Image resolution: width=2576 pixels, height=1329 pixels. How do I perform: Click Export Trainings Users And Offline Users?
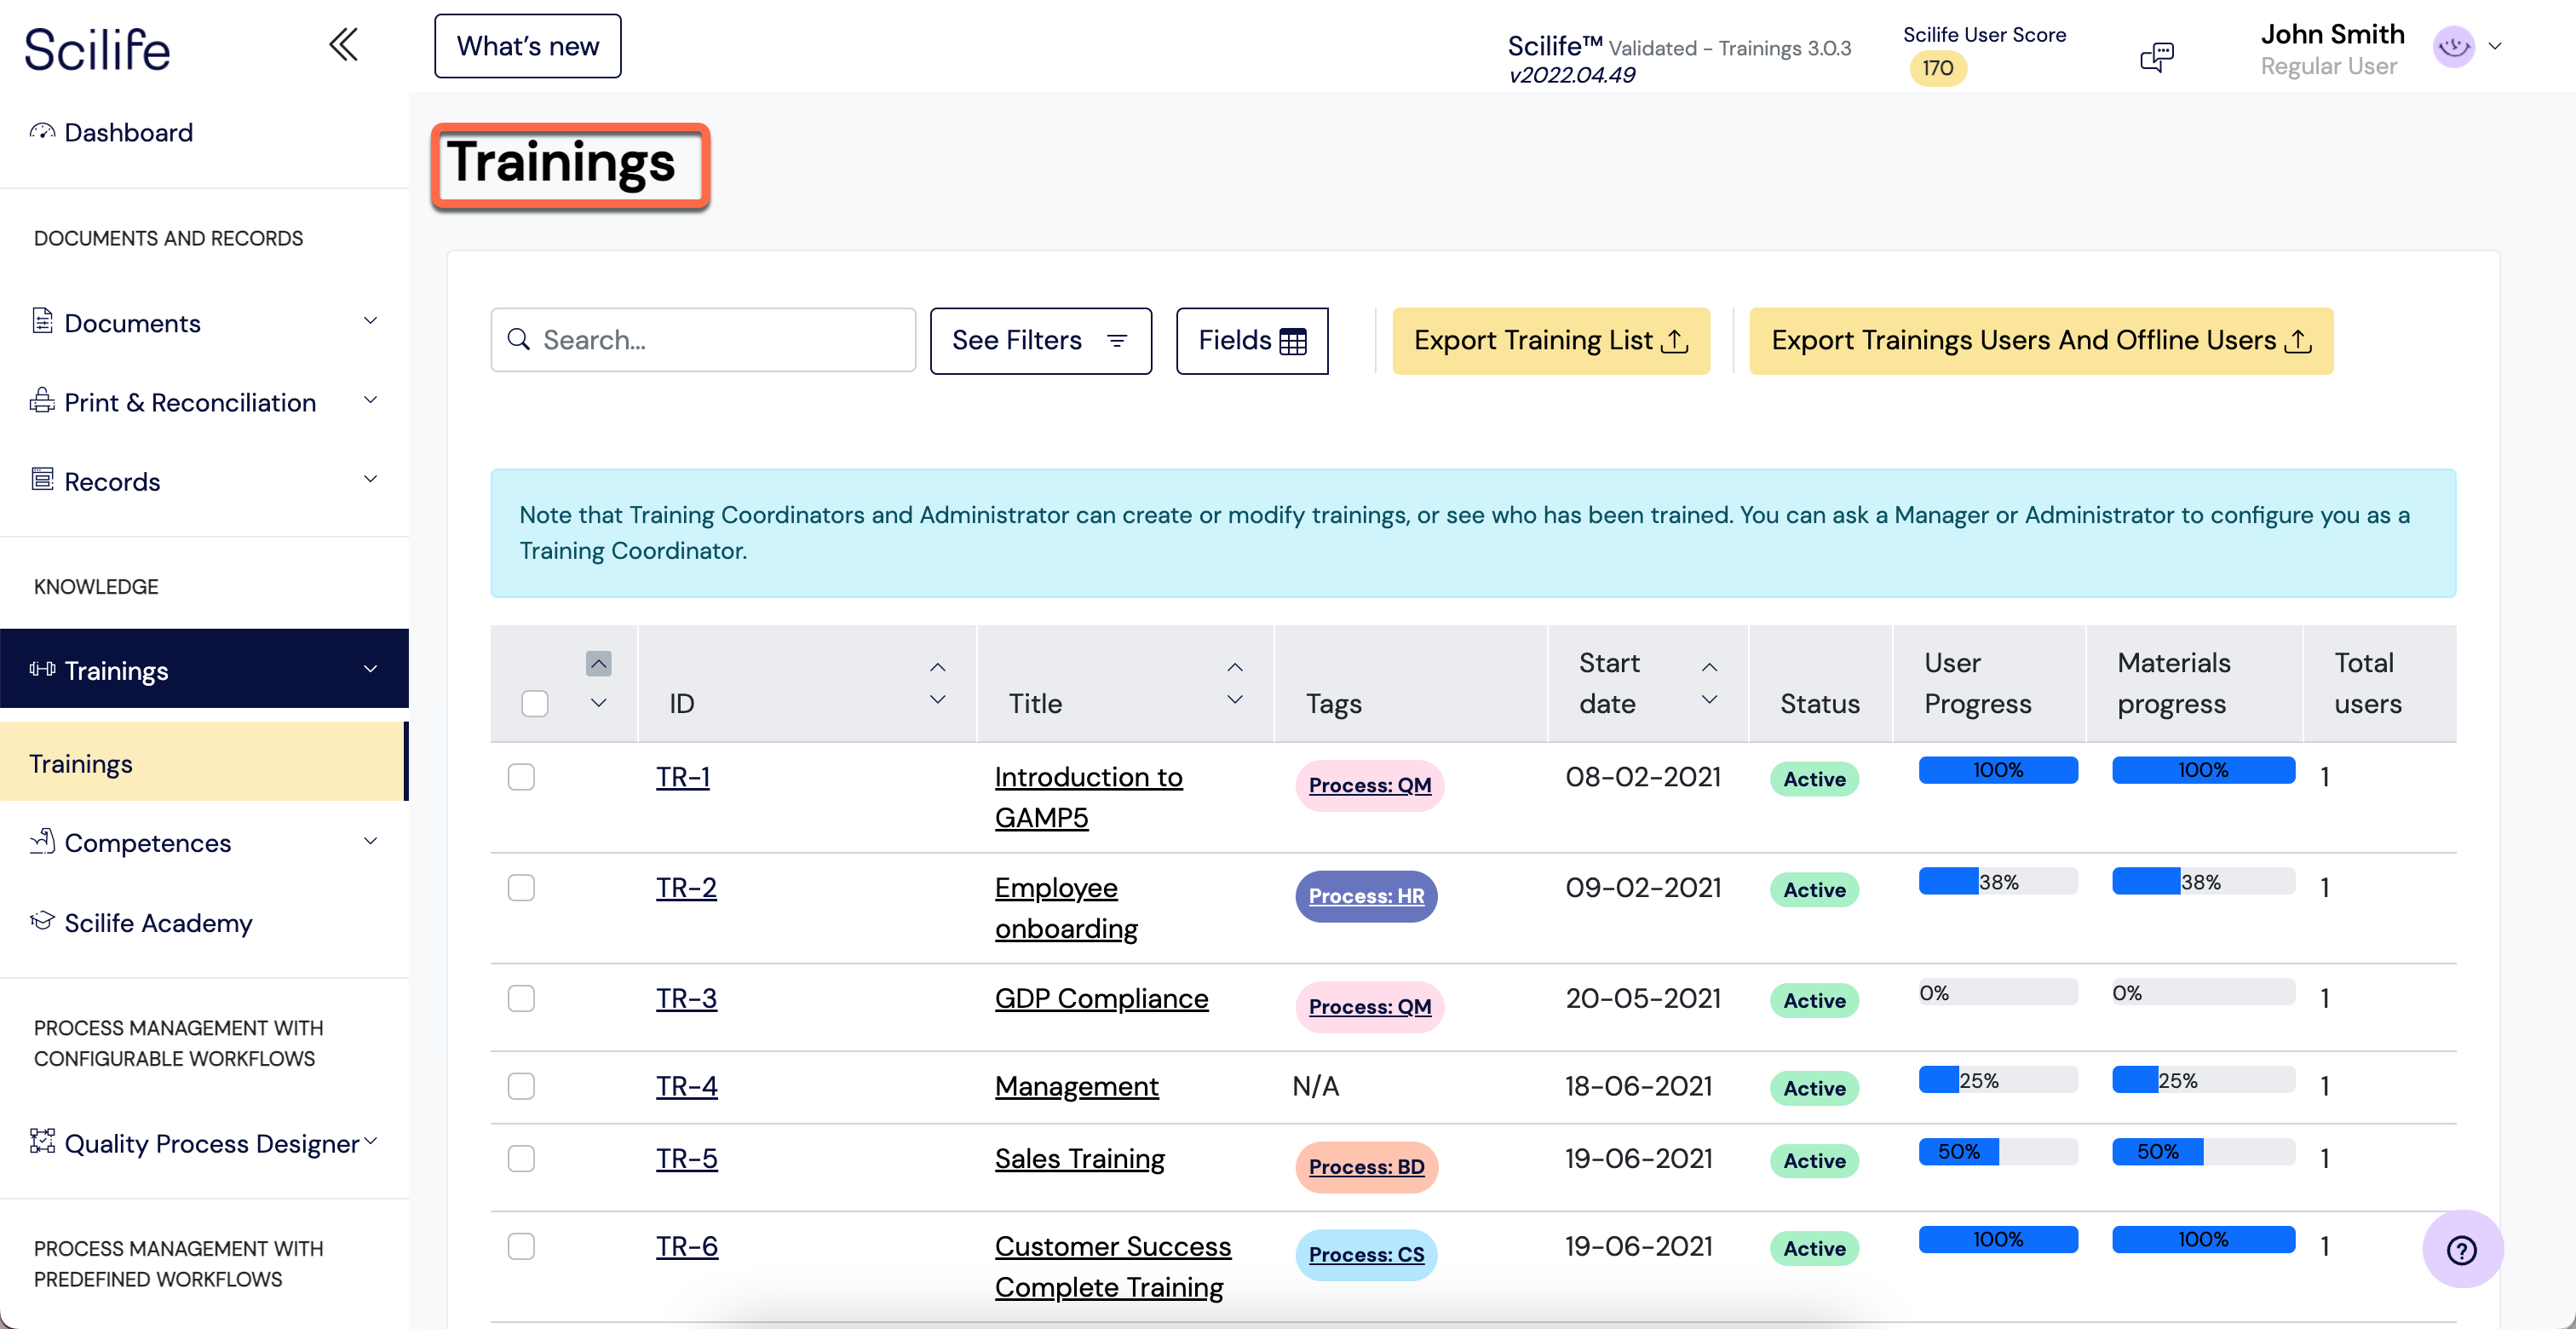[2040, 340]
